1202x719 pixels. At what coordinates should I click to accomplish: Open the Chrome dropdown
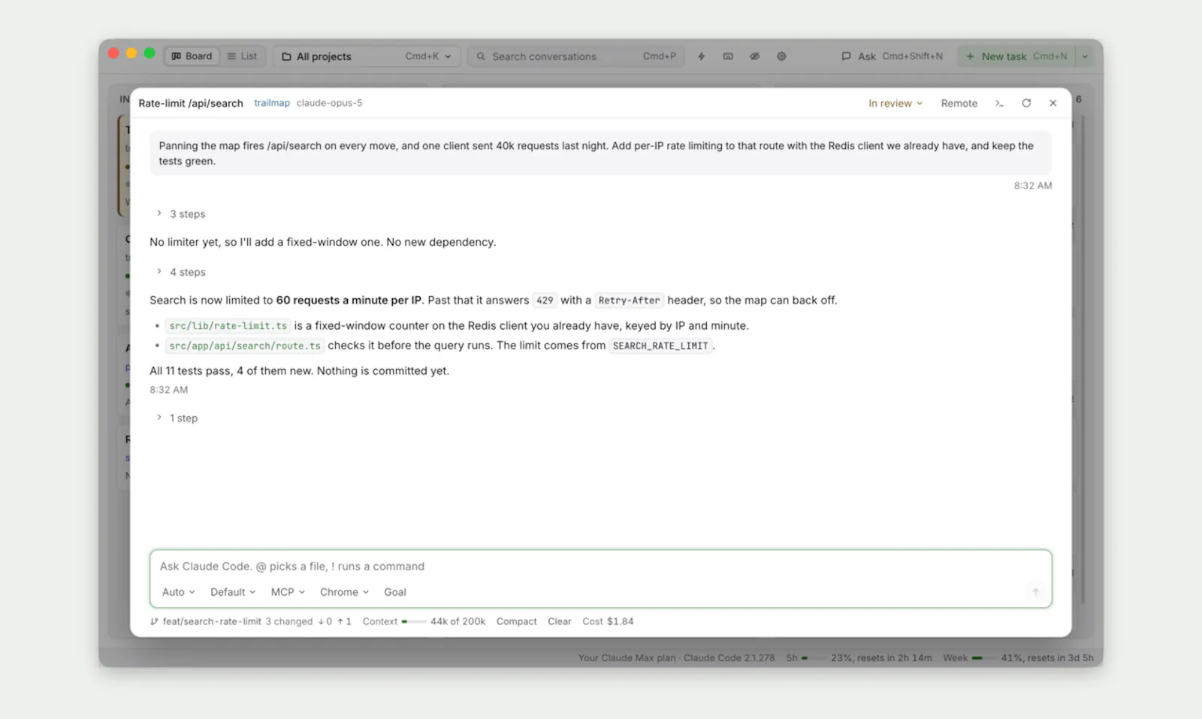(x=344, y=592)
